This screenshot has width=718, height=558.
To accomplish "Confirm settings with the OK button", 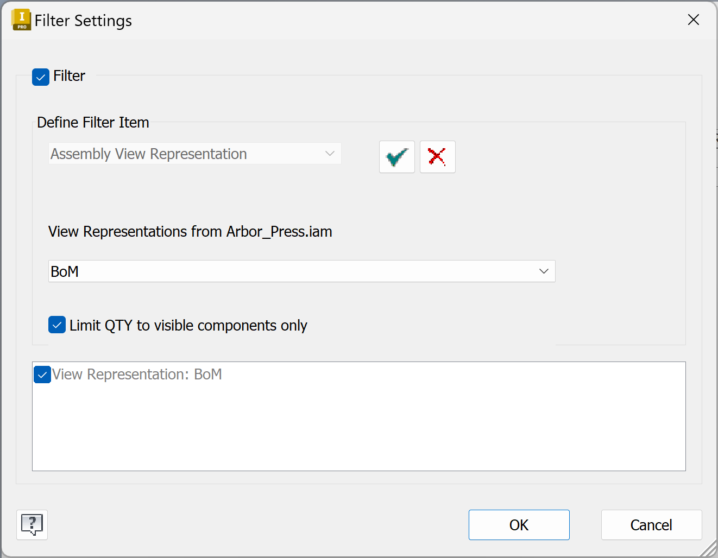I will click(519, 525).
